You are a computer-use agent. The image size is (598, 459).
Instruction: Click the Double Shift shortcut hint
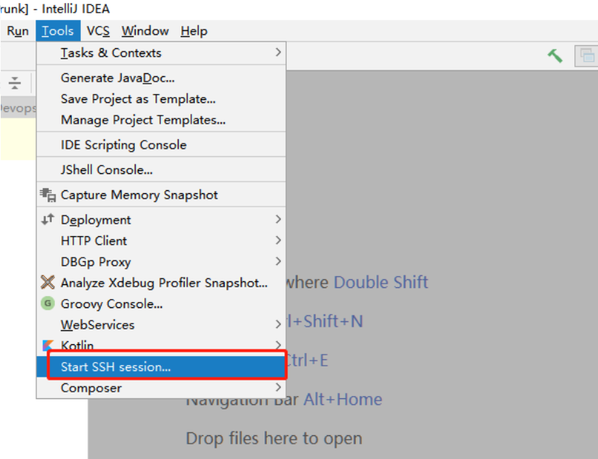(x=381, y=282)
